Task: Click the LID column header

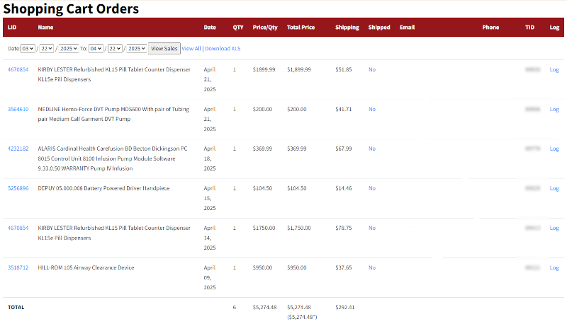Action: pyautogui.click(x=12, y=27)
